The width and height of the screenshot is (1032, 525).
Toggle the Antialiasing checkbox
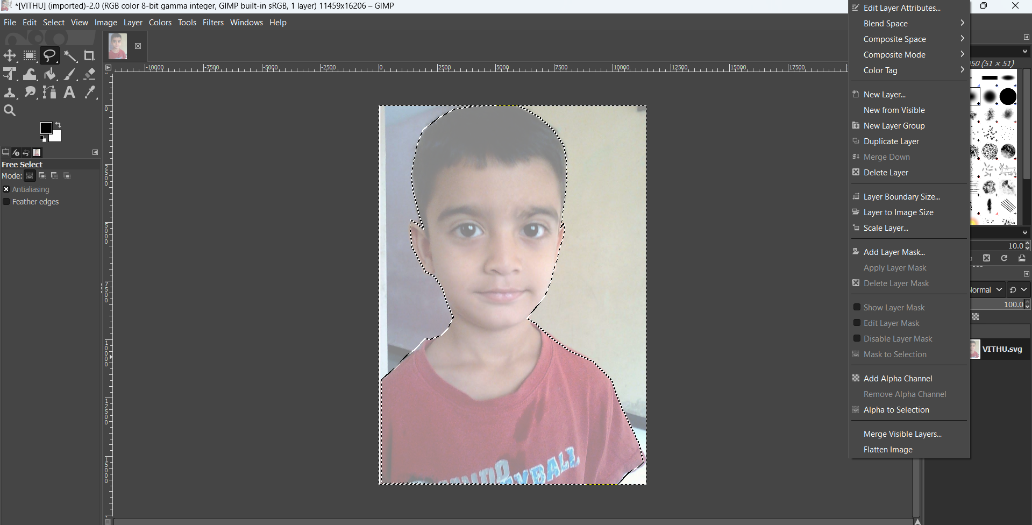click(x=6, y=189)
